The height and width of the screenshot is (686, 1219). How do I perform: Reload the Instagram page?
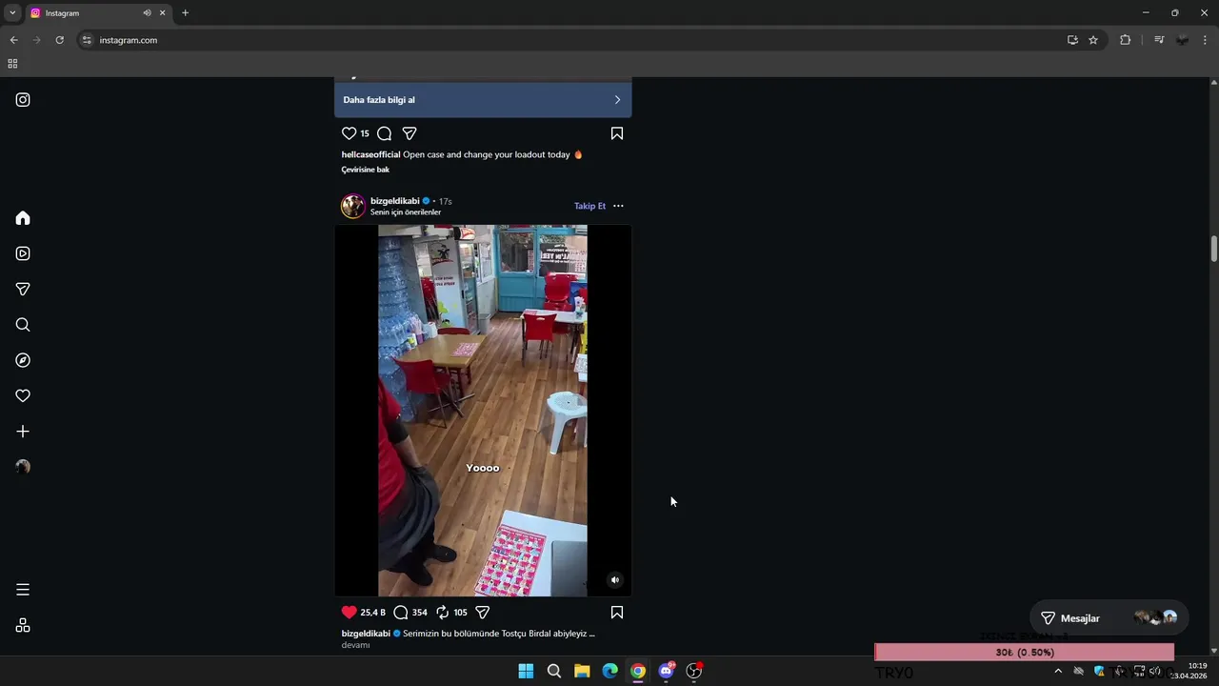[x=59, y=40]
